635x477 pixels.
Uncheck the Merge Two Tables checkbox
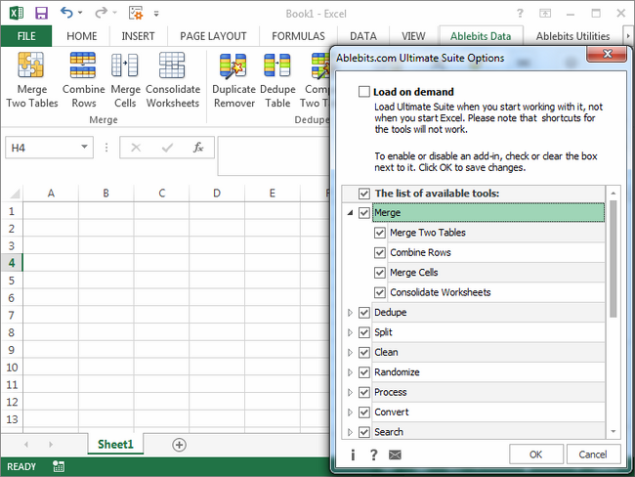click(379, 233)
